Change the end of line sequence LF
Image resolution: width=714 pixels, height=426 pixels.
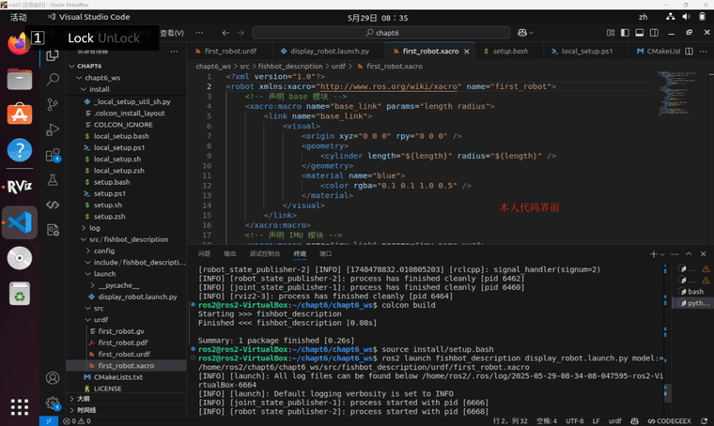(596, 421)
